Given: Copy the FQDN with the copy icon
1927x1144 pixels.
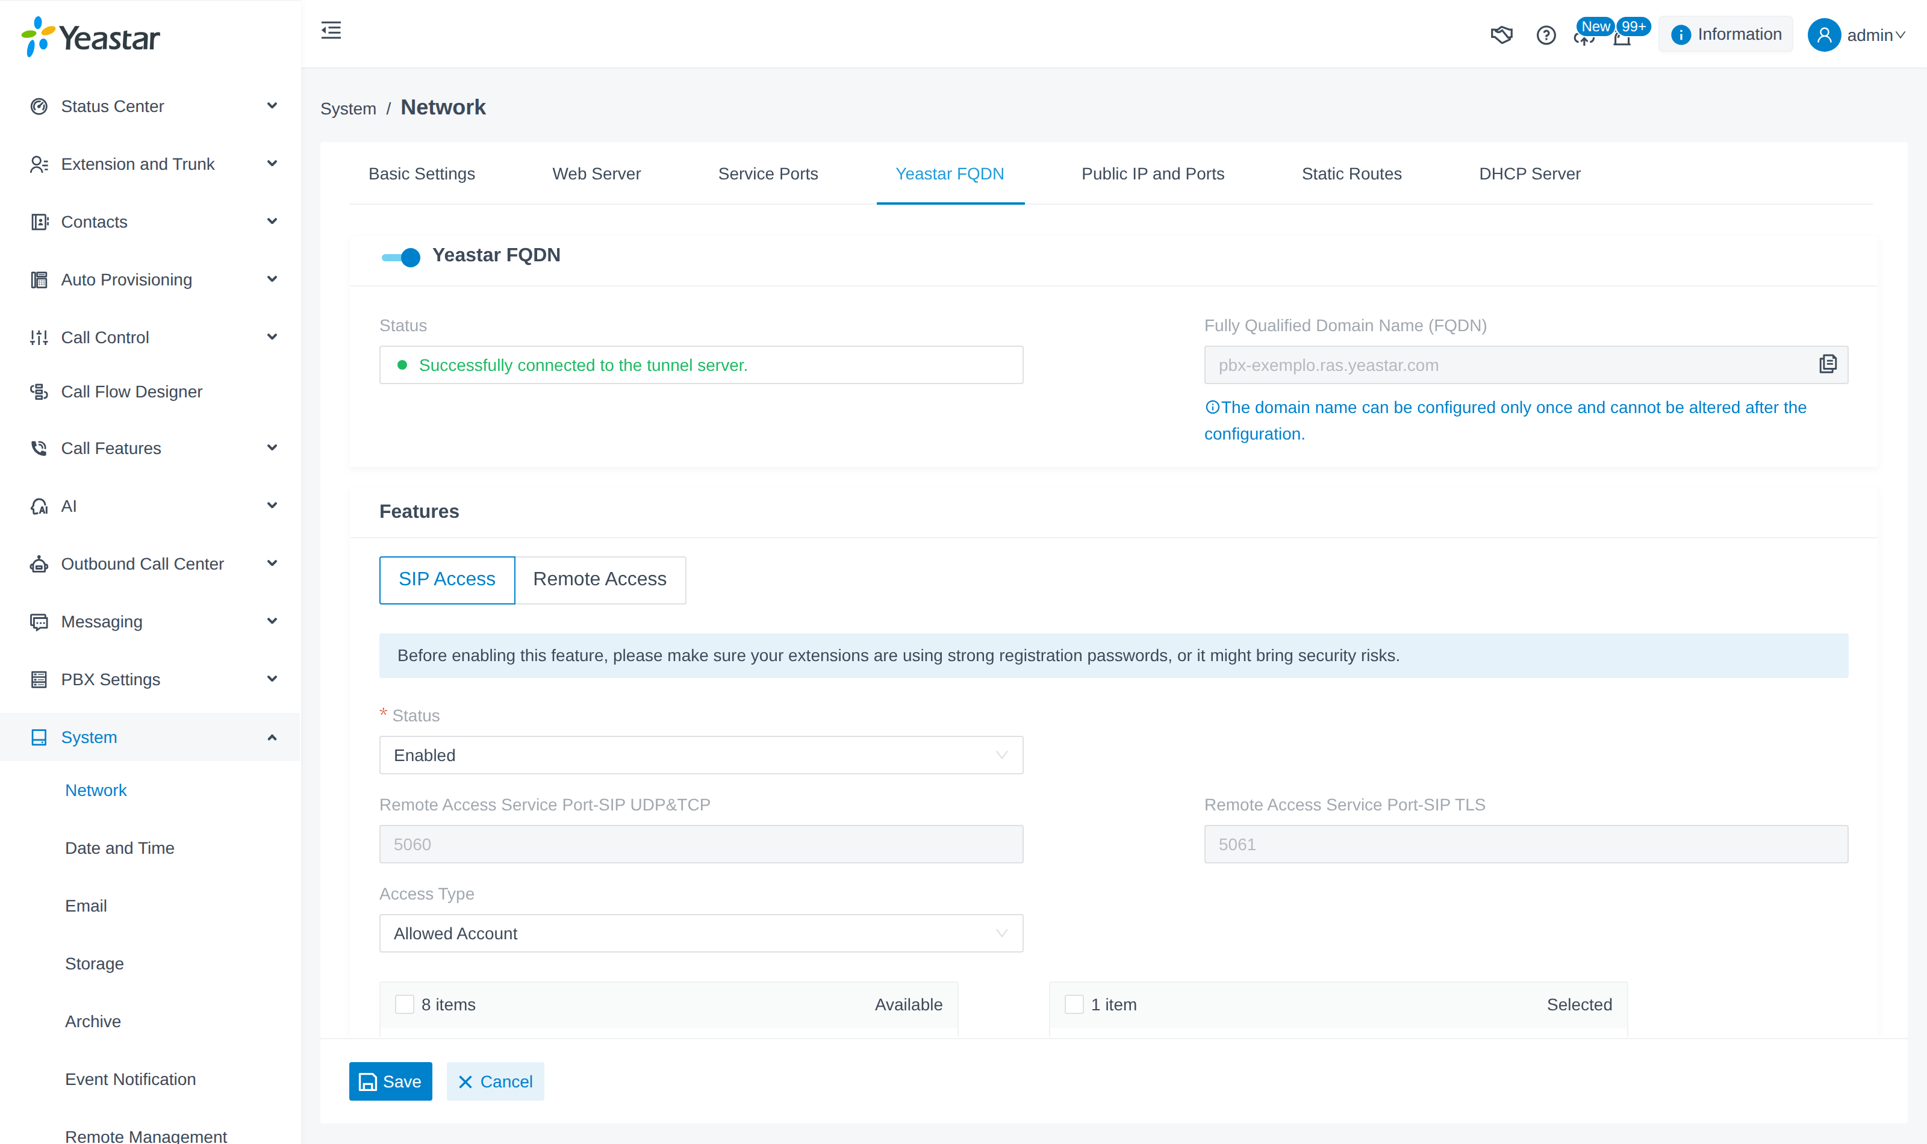Looking at the screenshot, I should (x=1828, y=364).
